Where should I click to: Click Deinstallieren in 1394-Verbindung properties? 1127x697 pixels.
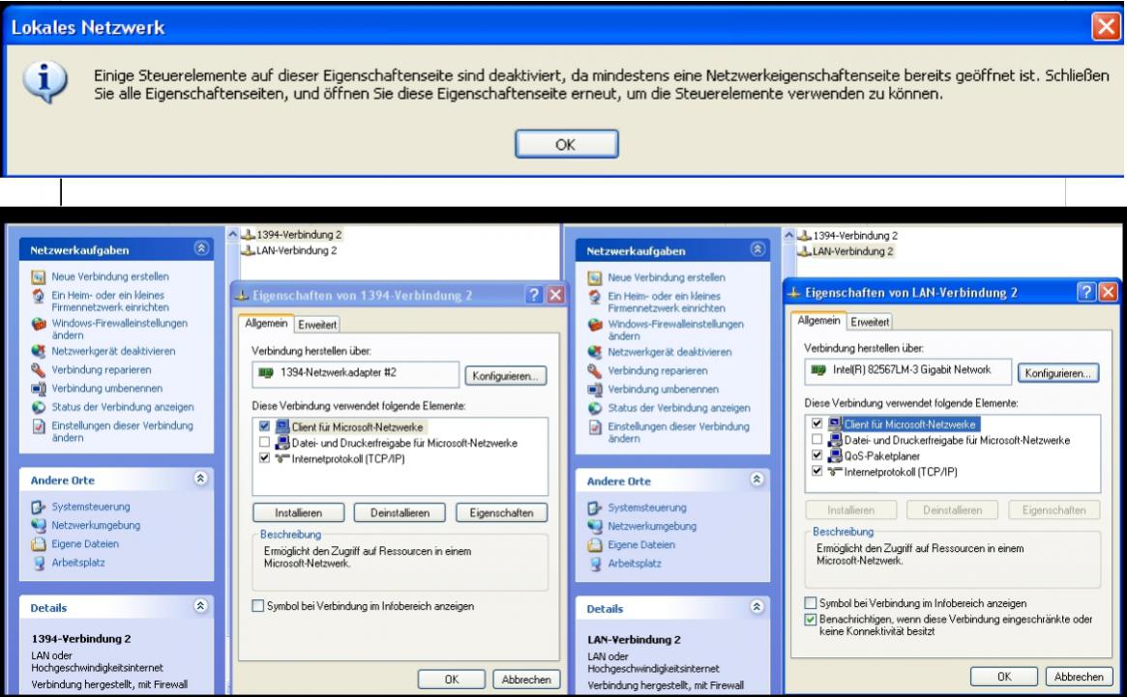tap(400, 513)
